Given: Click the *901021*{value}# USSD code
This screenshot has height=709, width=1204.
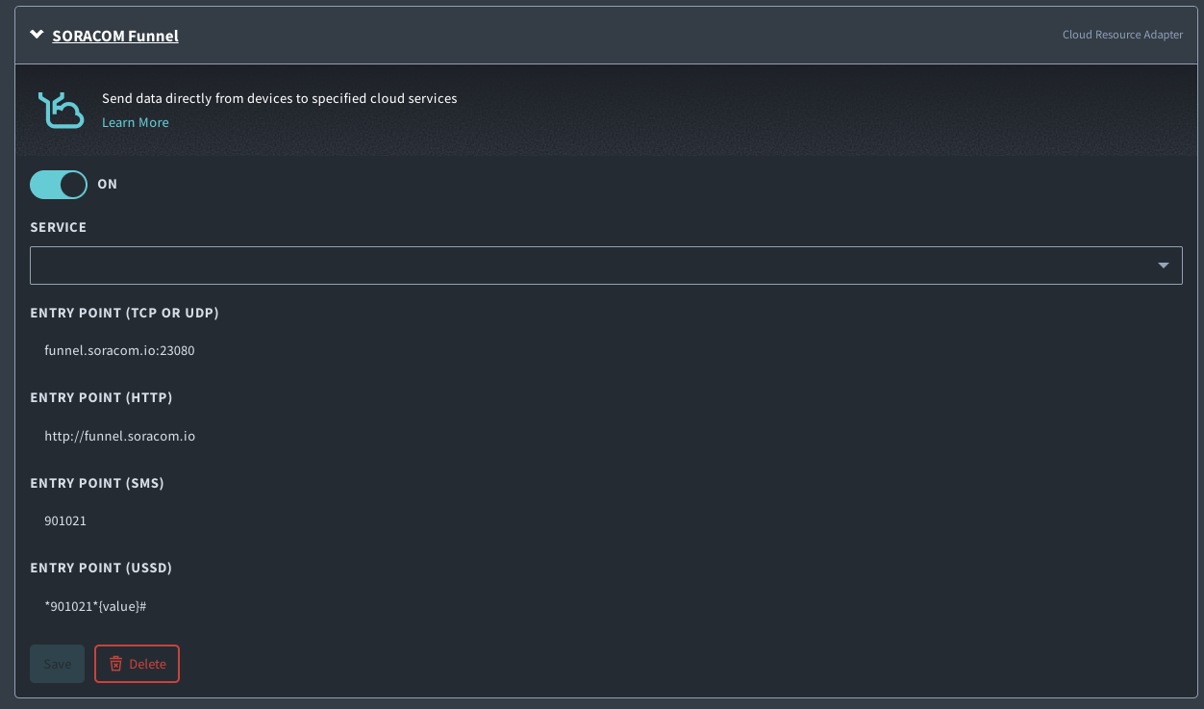Looking at the screenshot, I should coord(94,606).
